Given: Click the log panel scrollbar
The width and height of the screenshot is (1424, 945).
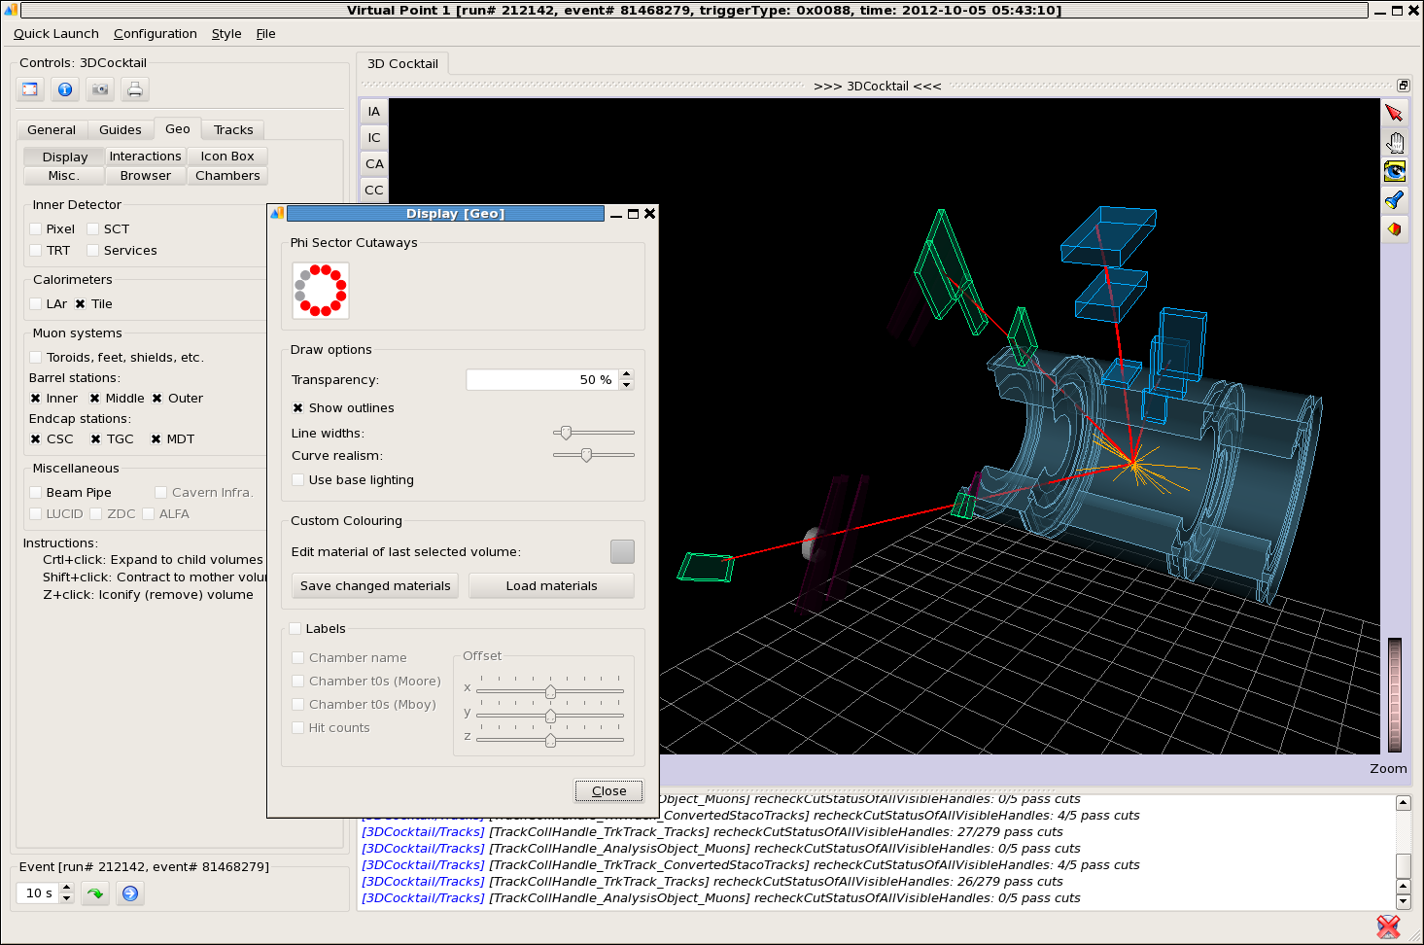Looking at the screenshot, I should pyautogui.click(x=1403, y=853).
